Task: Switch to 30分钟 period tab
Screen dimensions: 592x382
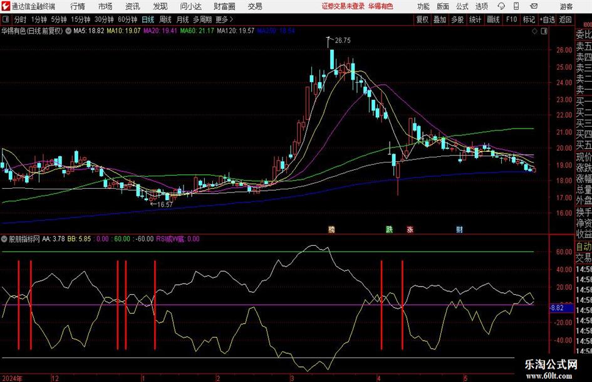Action: point(104,19)
